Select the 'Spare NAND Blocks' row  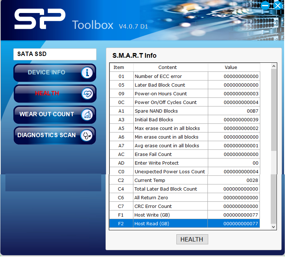185,111
